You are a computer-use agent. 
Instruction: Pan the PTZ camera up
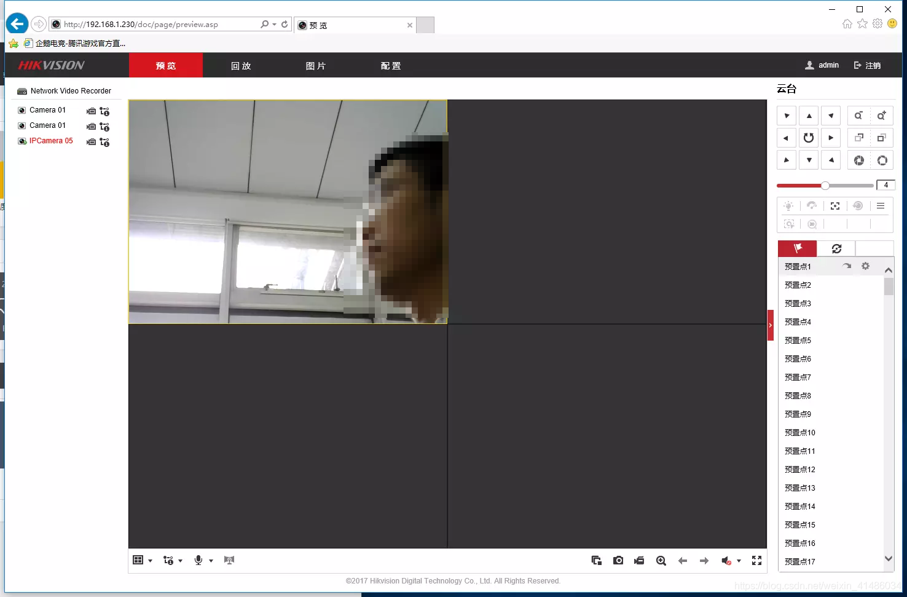pyautogui.click(x=809, y=116)
